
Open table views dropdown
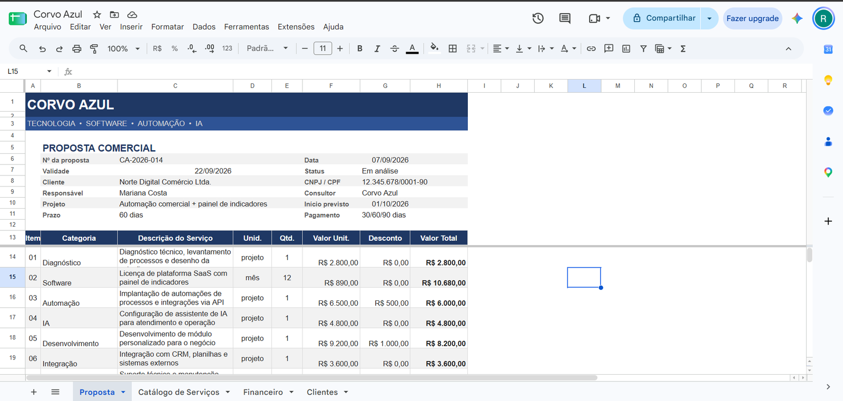point(663,48)
